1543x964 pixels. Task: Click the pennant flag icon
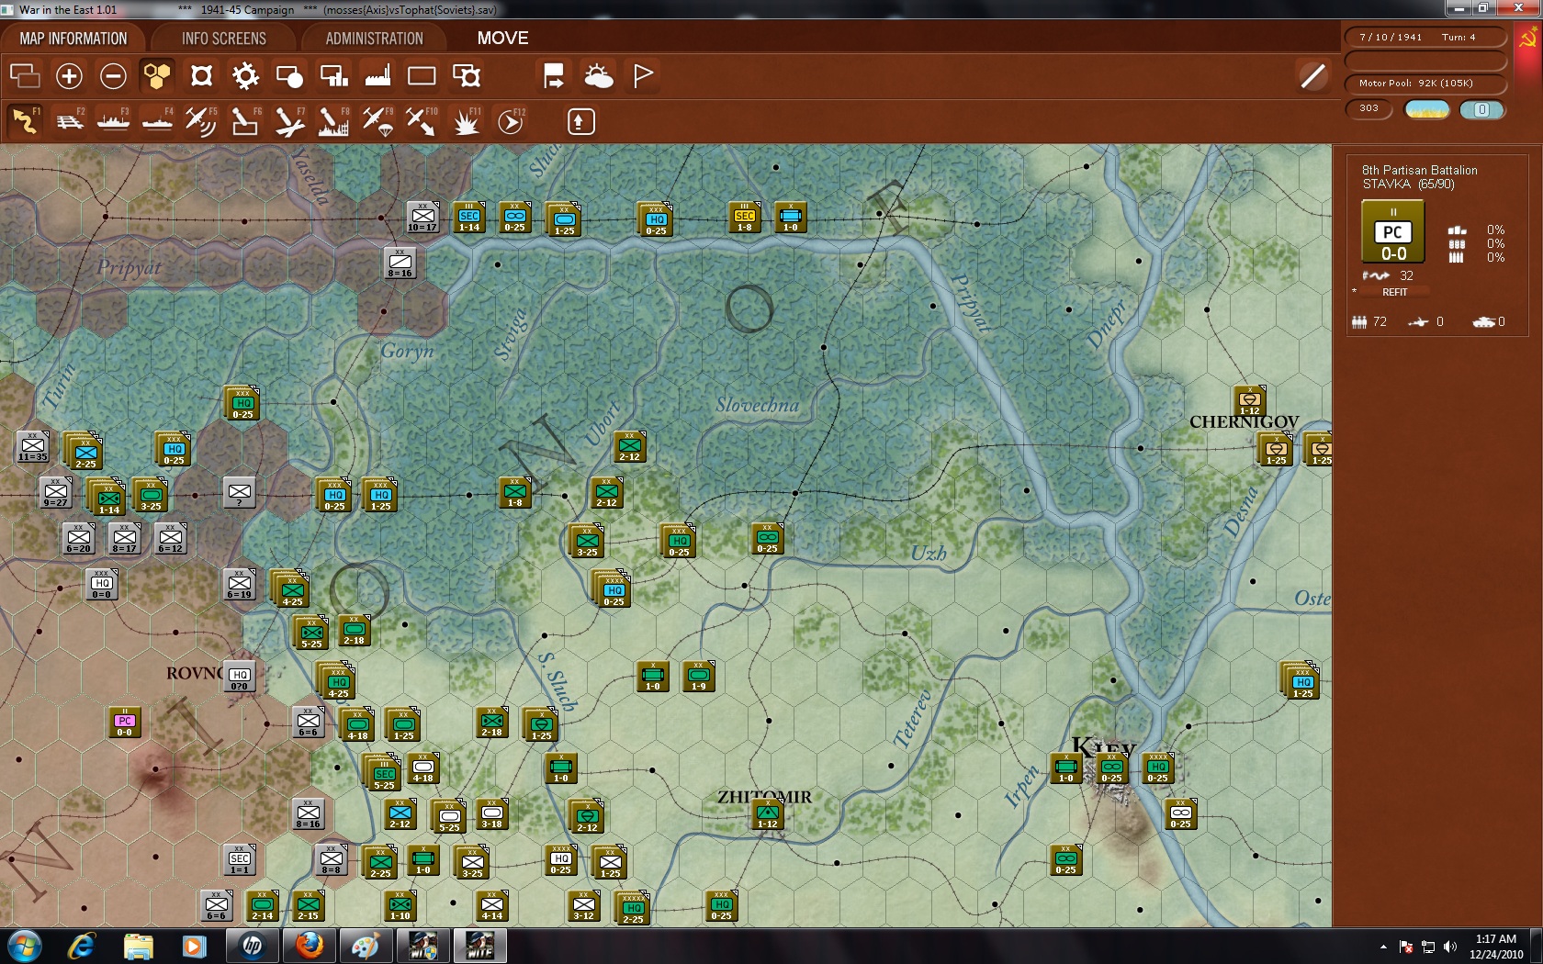point(643,75)
